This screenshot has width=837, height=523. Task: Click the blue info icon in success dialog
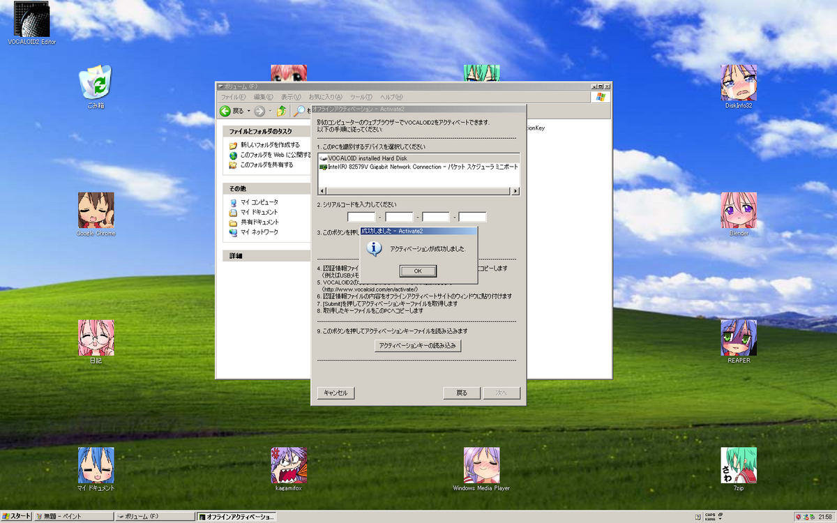coord(375,248)
